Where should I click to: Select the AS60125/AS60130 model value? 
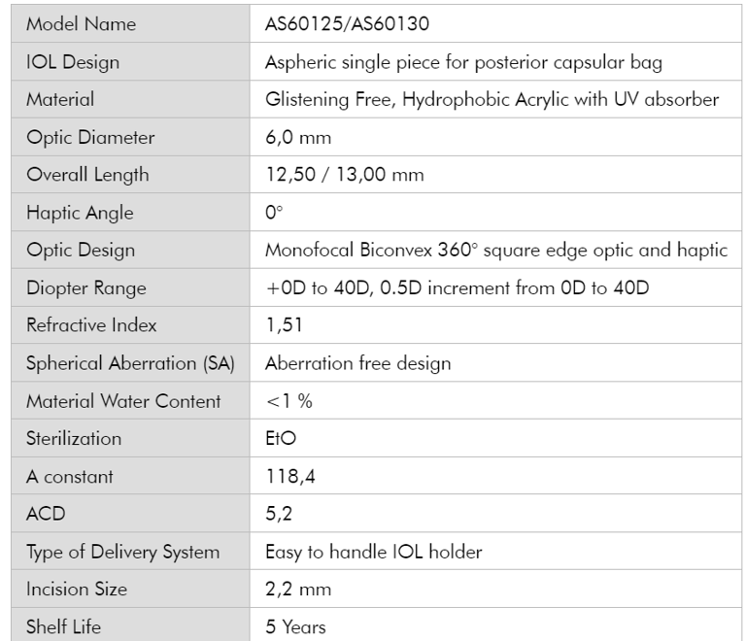(348, 23)
